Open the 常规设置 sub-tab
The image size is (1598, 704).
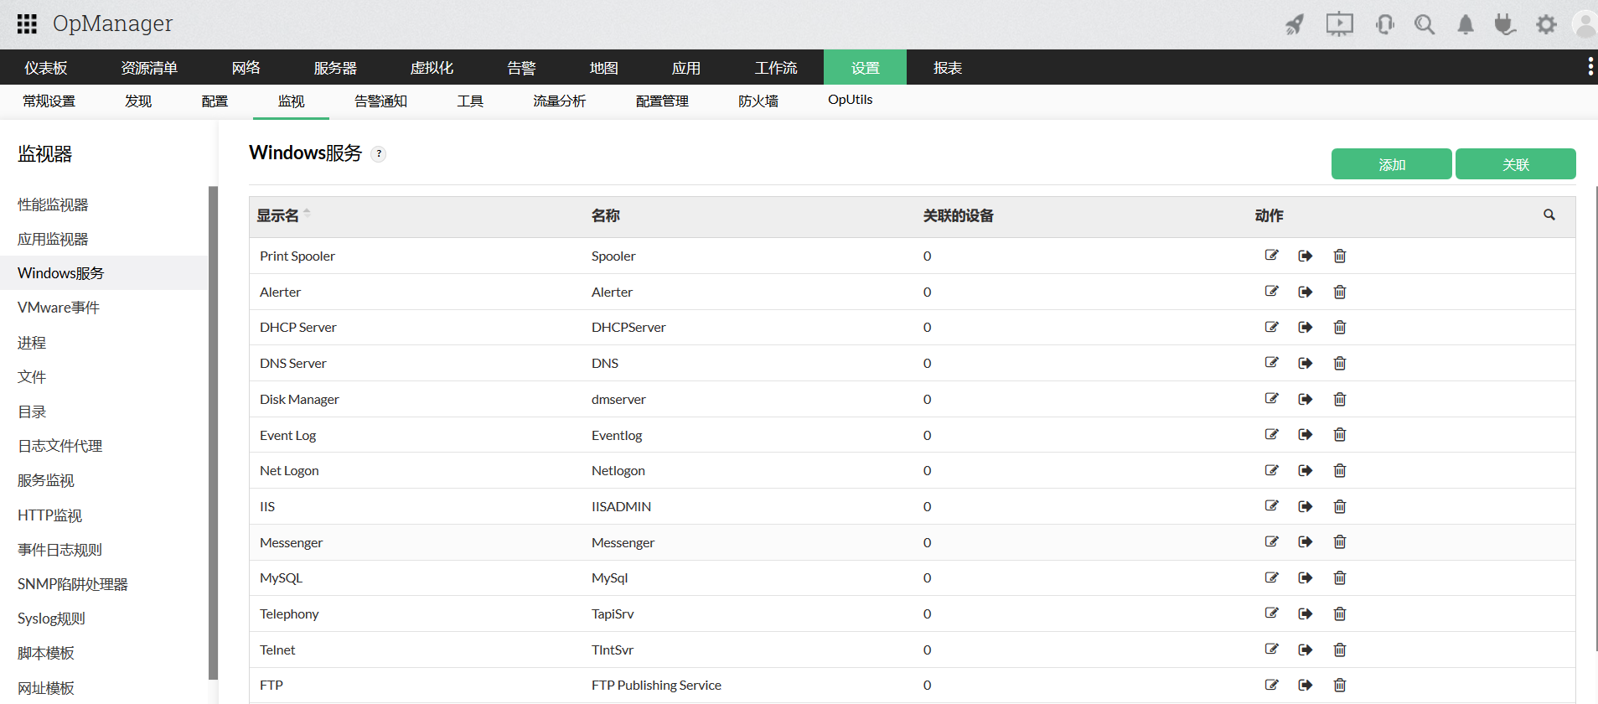49,101
